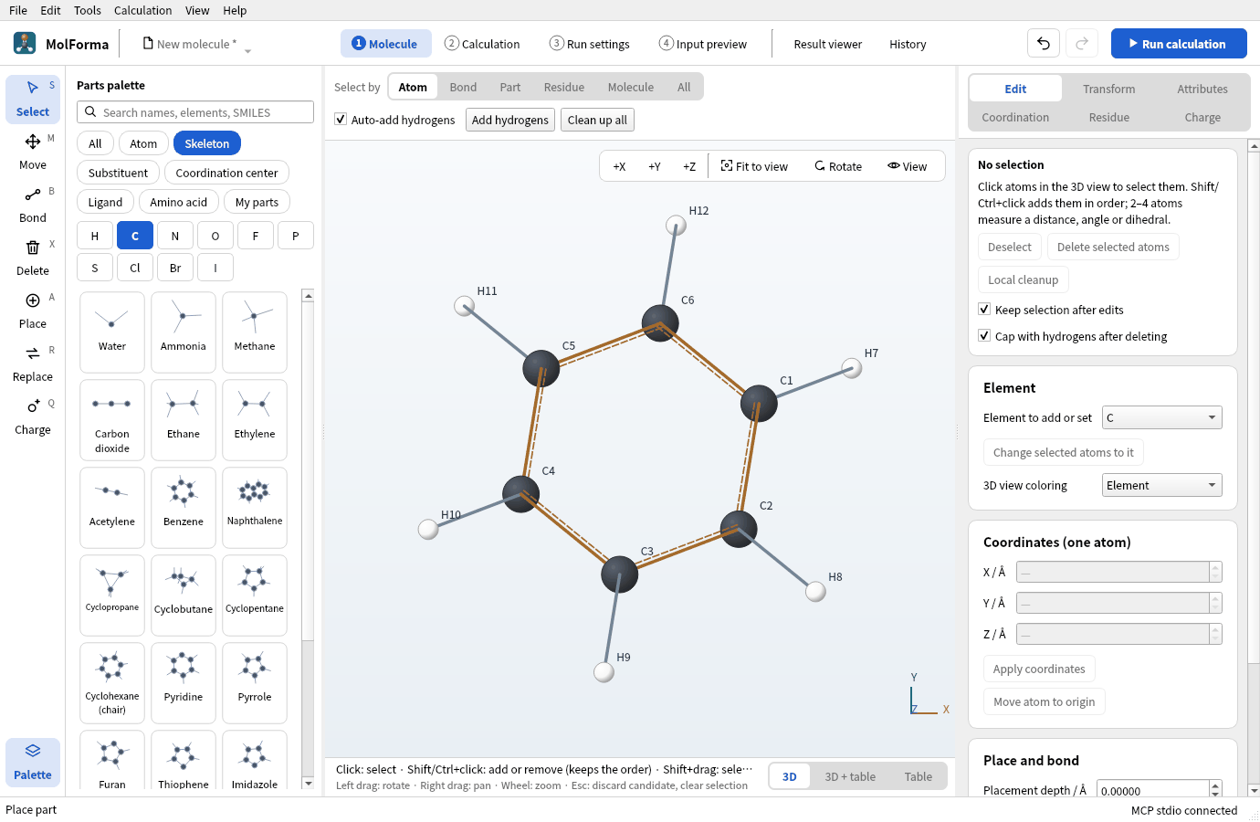Switch to the Attributes tab
1260x822 pixels.
point(1202,89)
